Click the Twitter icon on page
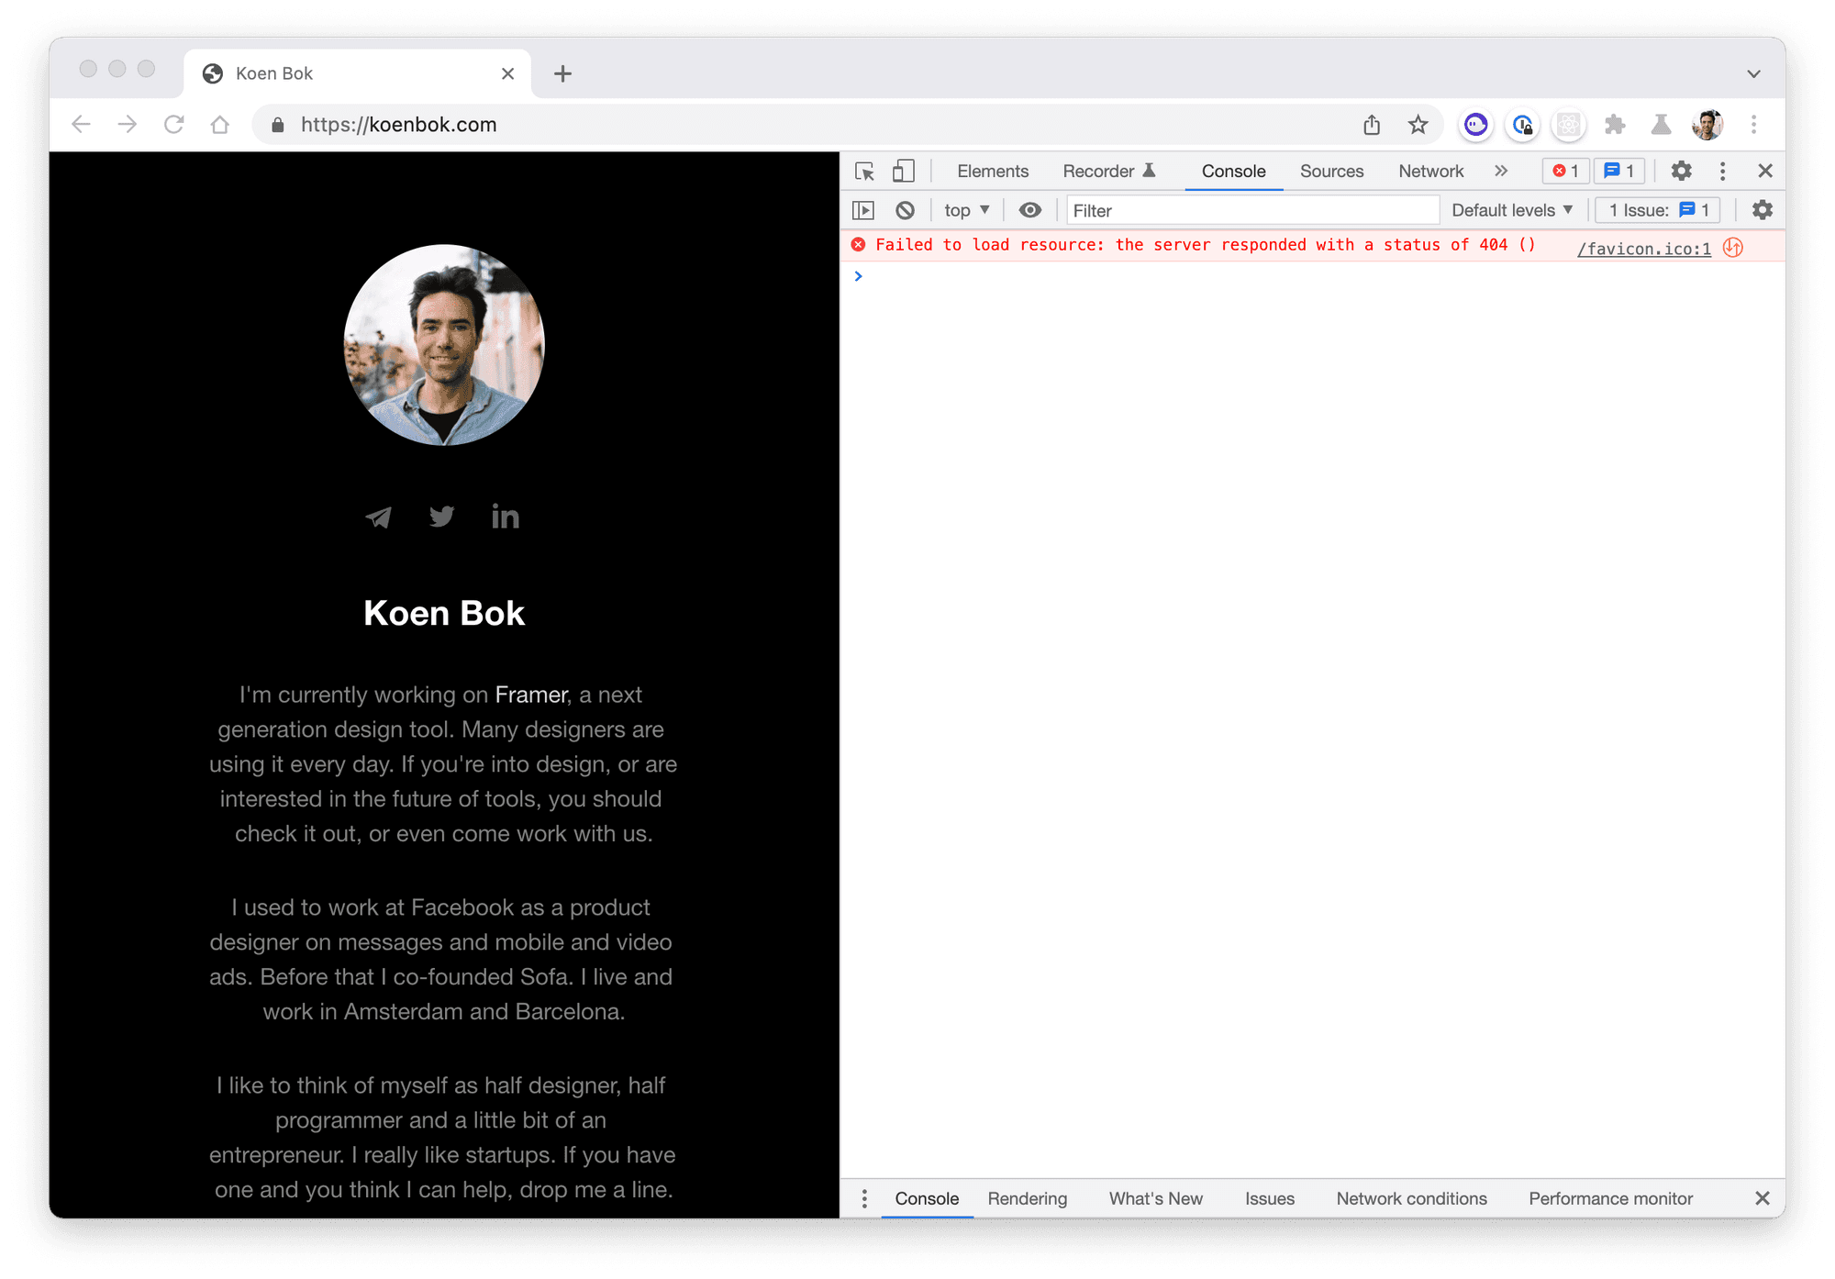1835x1279 pixels. pyautogui.click(x=442, y=517)
